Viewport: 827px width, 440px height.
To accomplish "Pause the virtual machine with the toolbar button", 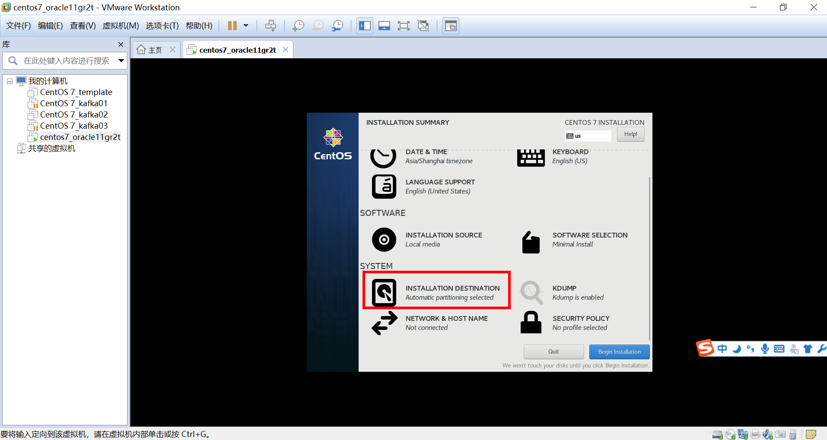I will click(x=232, y=26).
